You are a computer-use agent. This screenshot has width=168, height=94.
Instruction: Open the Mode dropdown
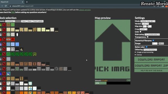[x=148, y=21]
